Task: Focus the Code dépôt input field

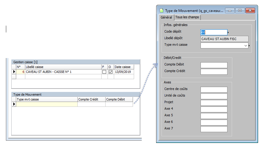Action: coord(213,32)
